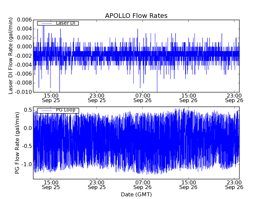Click 23:00 Sep 25 label under PG plot

97,185
